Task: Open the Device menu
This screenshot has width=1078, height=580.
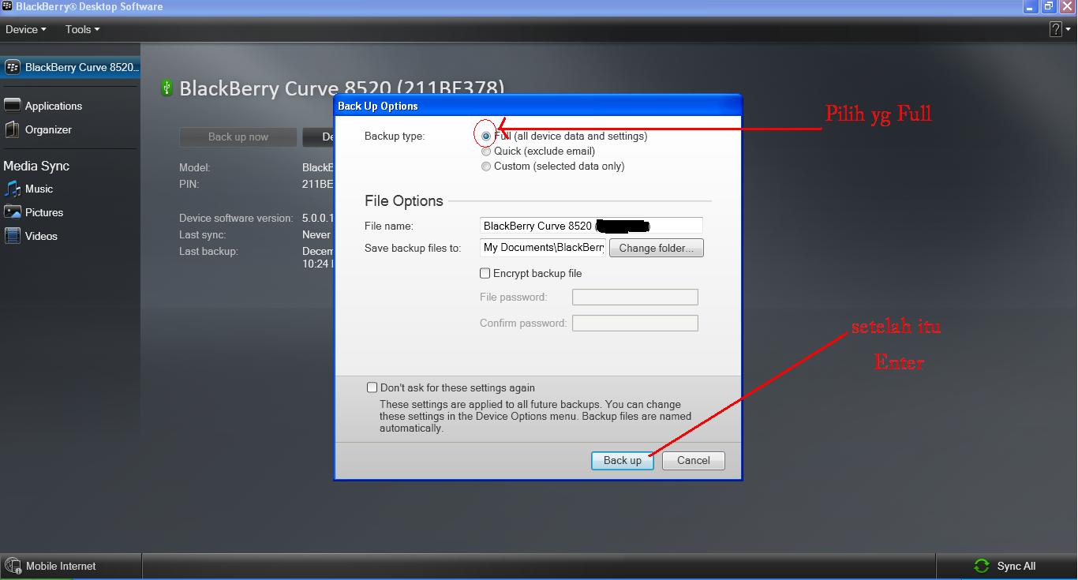Action: (x=25, y=29)
